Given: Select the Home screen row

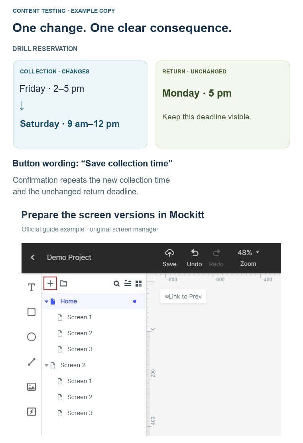Looking at the screenshot, I should [93, 301].
